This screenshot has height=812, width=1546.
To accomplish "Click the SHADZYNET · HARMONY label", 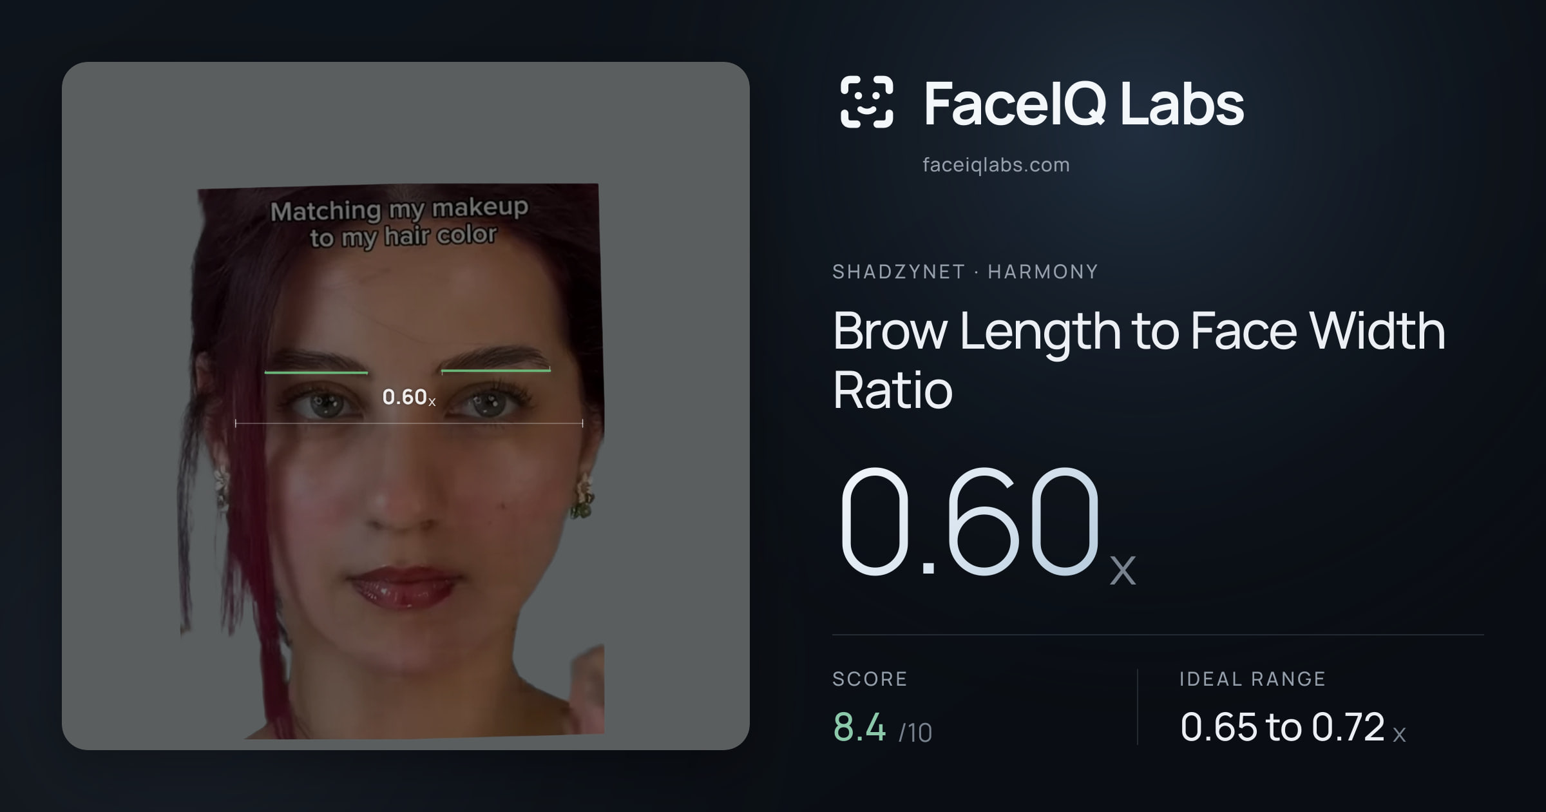I will (x=965, y=272).
